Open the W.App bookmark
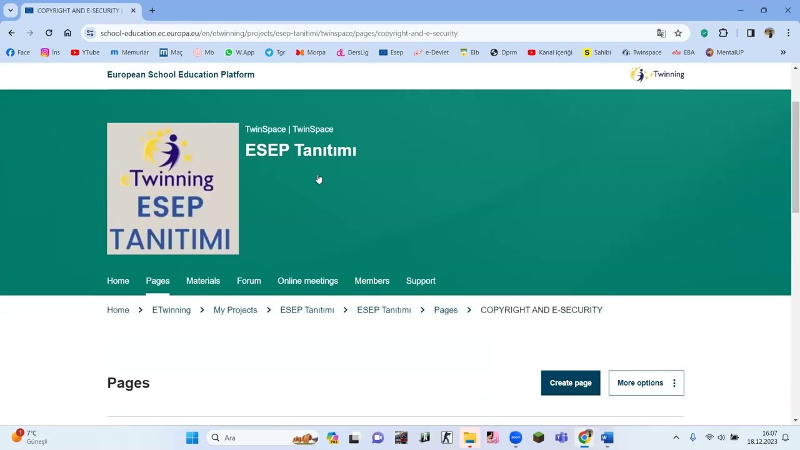 point(240,52)
